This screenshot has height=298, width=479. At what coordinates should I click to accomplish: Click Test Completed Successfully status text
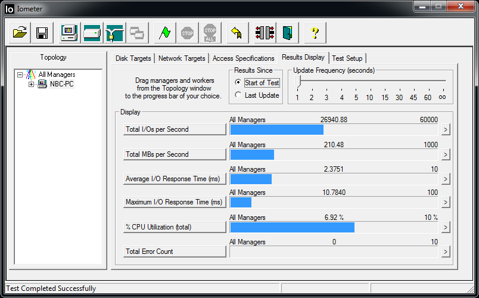click(x=51, y=288)
